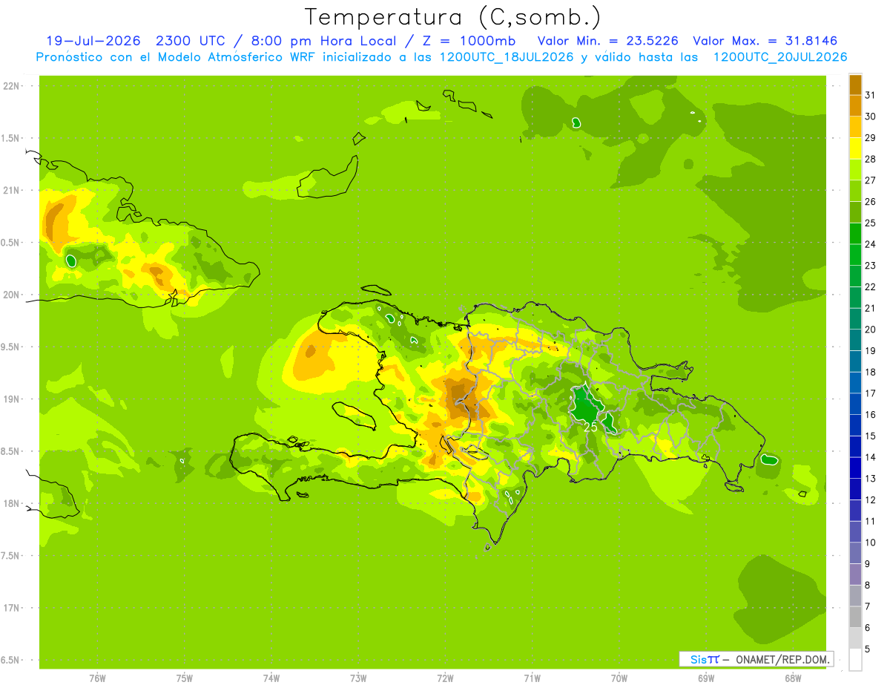This screenshot has width=890, height=688.
Task: Click the '7.5N' latitude tick label
Action: [x=11, y=556]
